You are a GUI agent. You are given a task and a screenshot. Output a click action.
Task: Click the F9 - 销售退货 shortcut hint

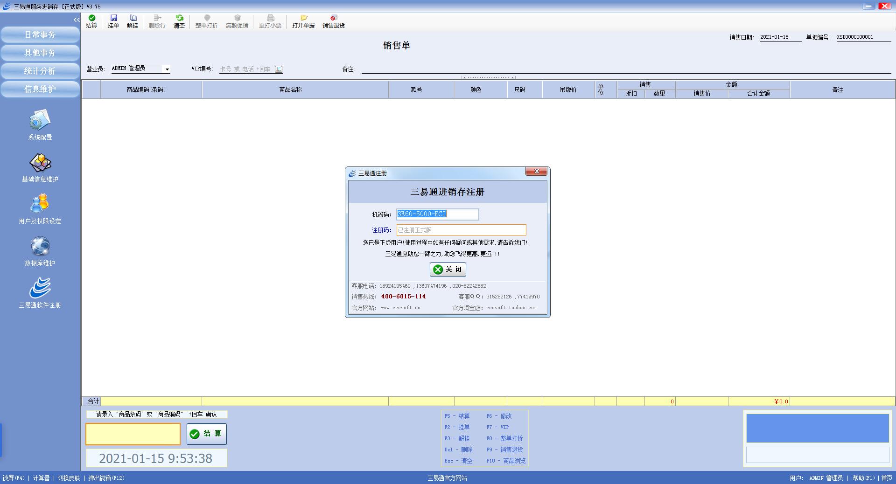coord(504,449)
